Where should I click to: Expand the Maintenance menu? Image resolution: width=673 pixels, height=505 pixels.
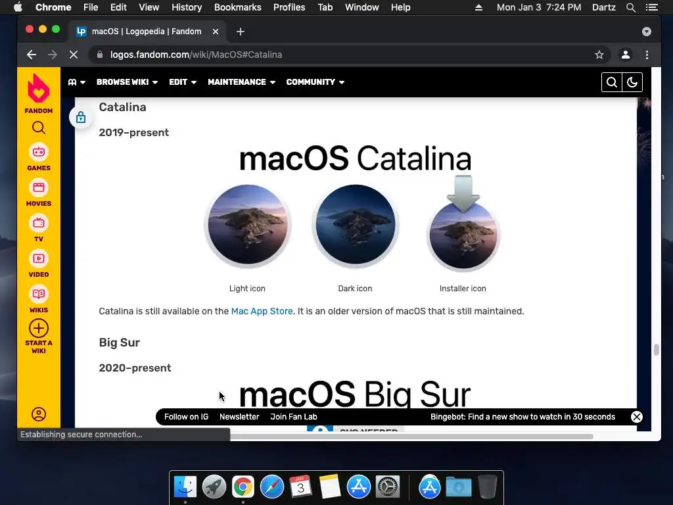coord(241,82)
